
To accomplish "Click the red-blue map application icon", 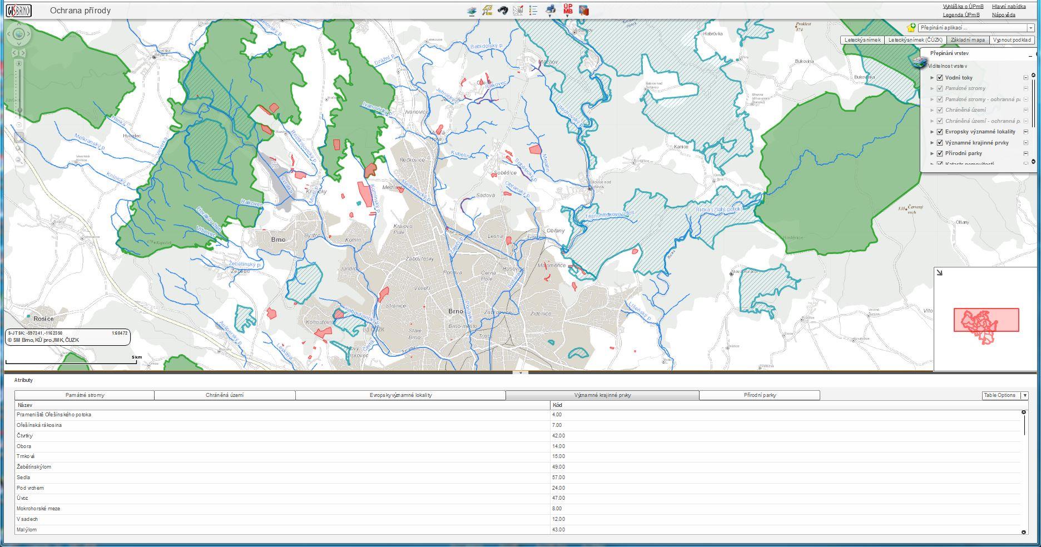I will 583,11.
